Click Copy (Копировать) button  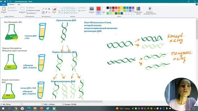[12, 10]
